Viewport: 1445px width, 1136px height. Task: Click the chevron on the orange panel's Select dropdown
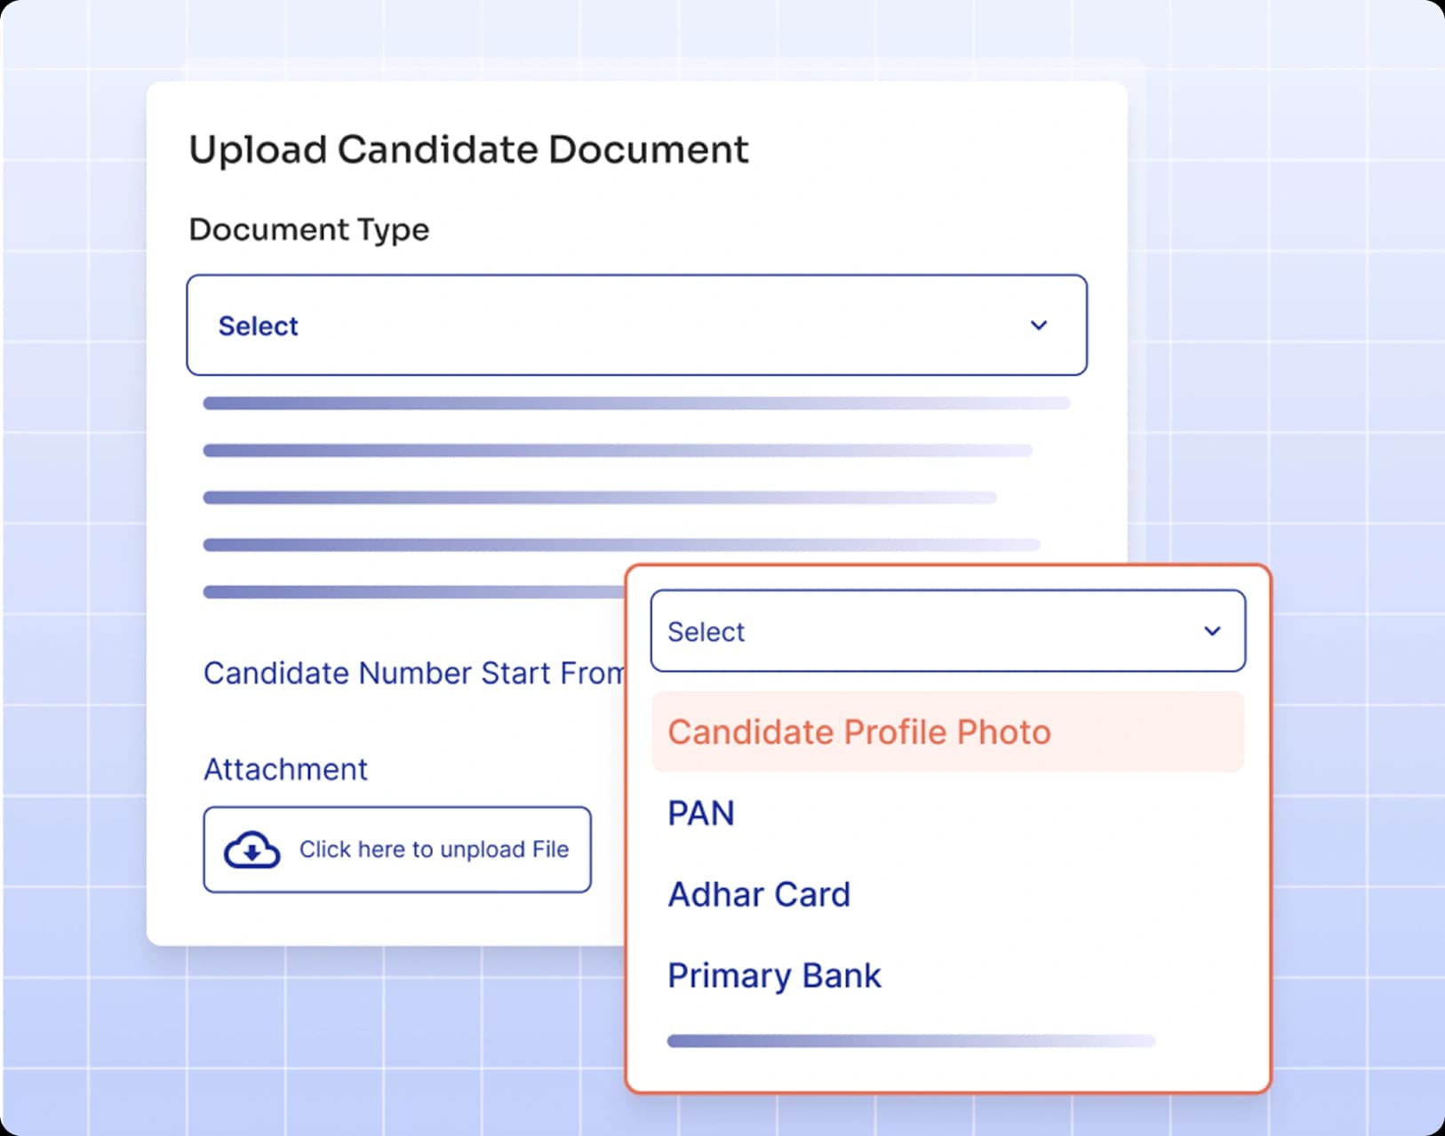coord(1212,631)
